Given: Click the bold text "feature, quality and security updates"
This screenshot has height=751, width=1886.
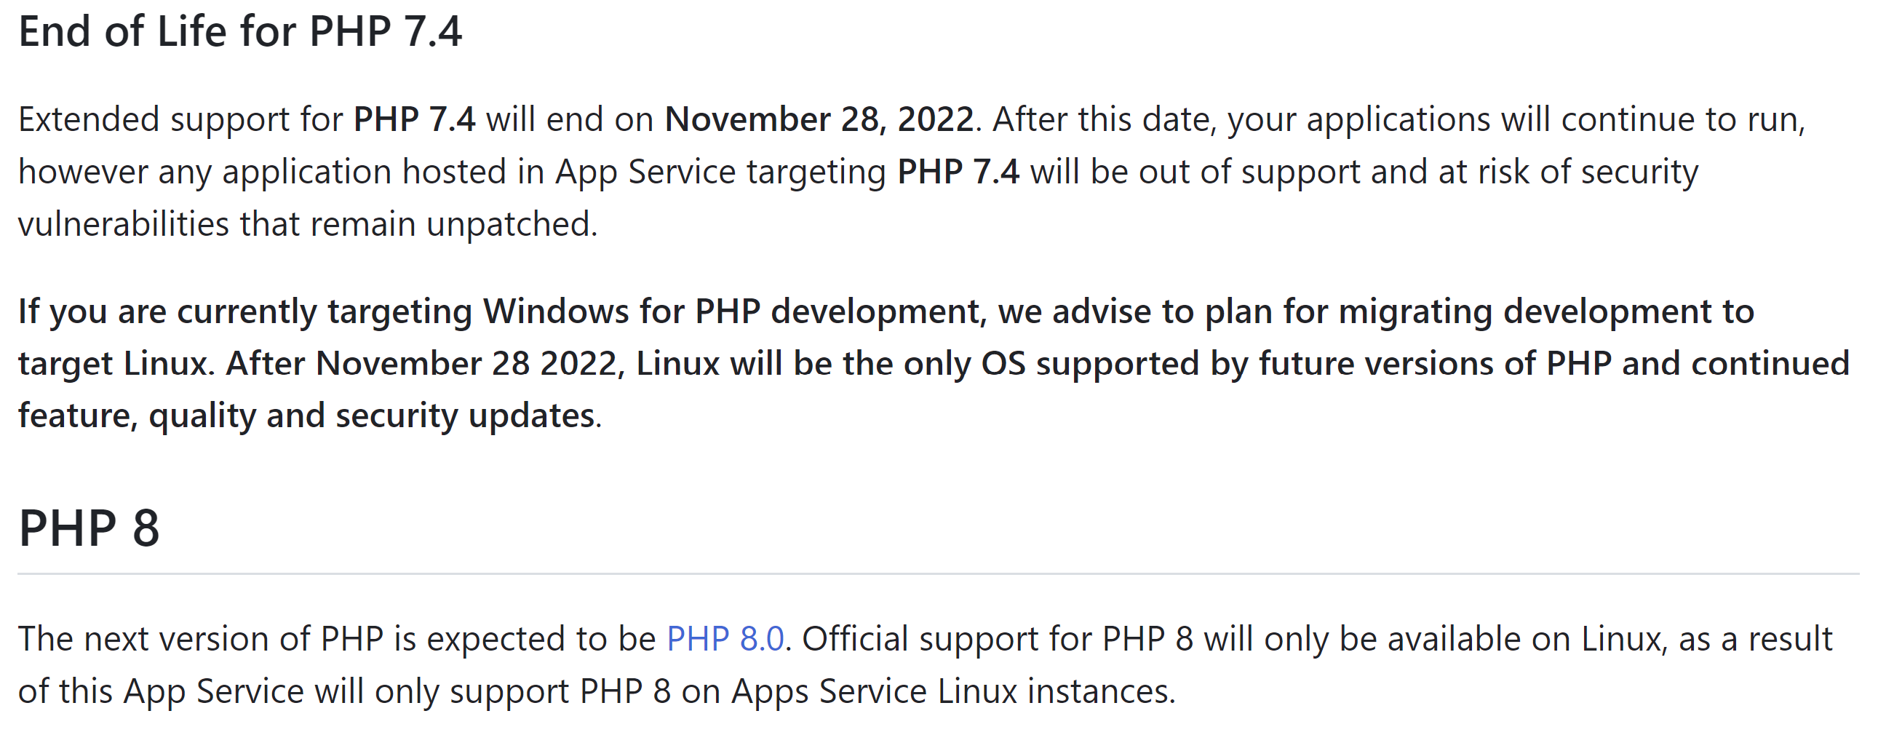Looking at the screenshot, I should pos(306,416).
